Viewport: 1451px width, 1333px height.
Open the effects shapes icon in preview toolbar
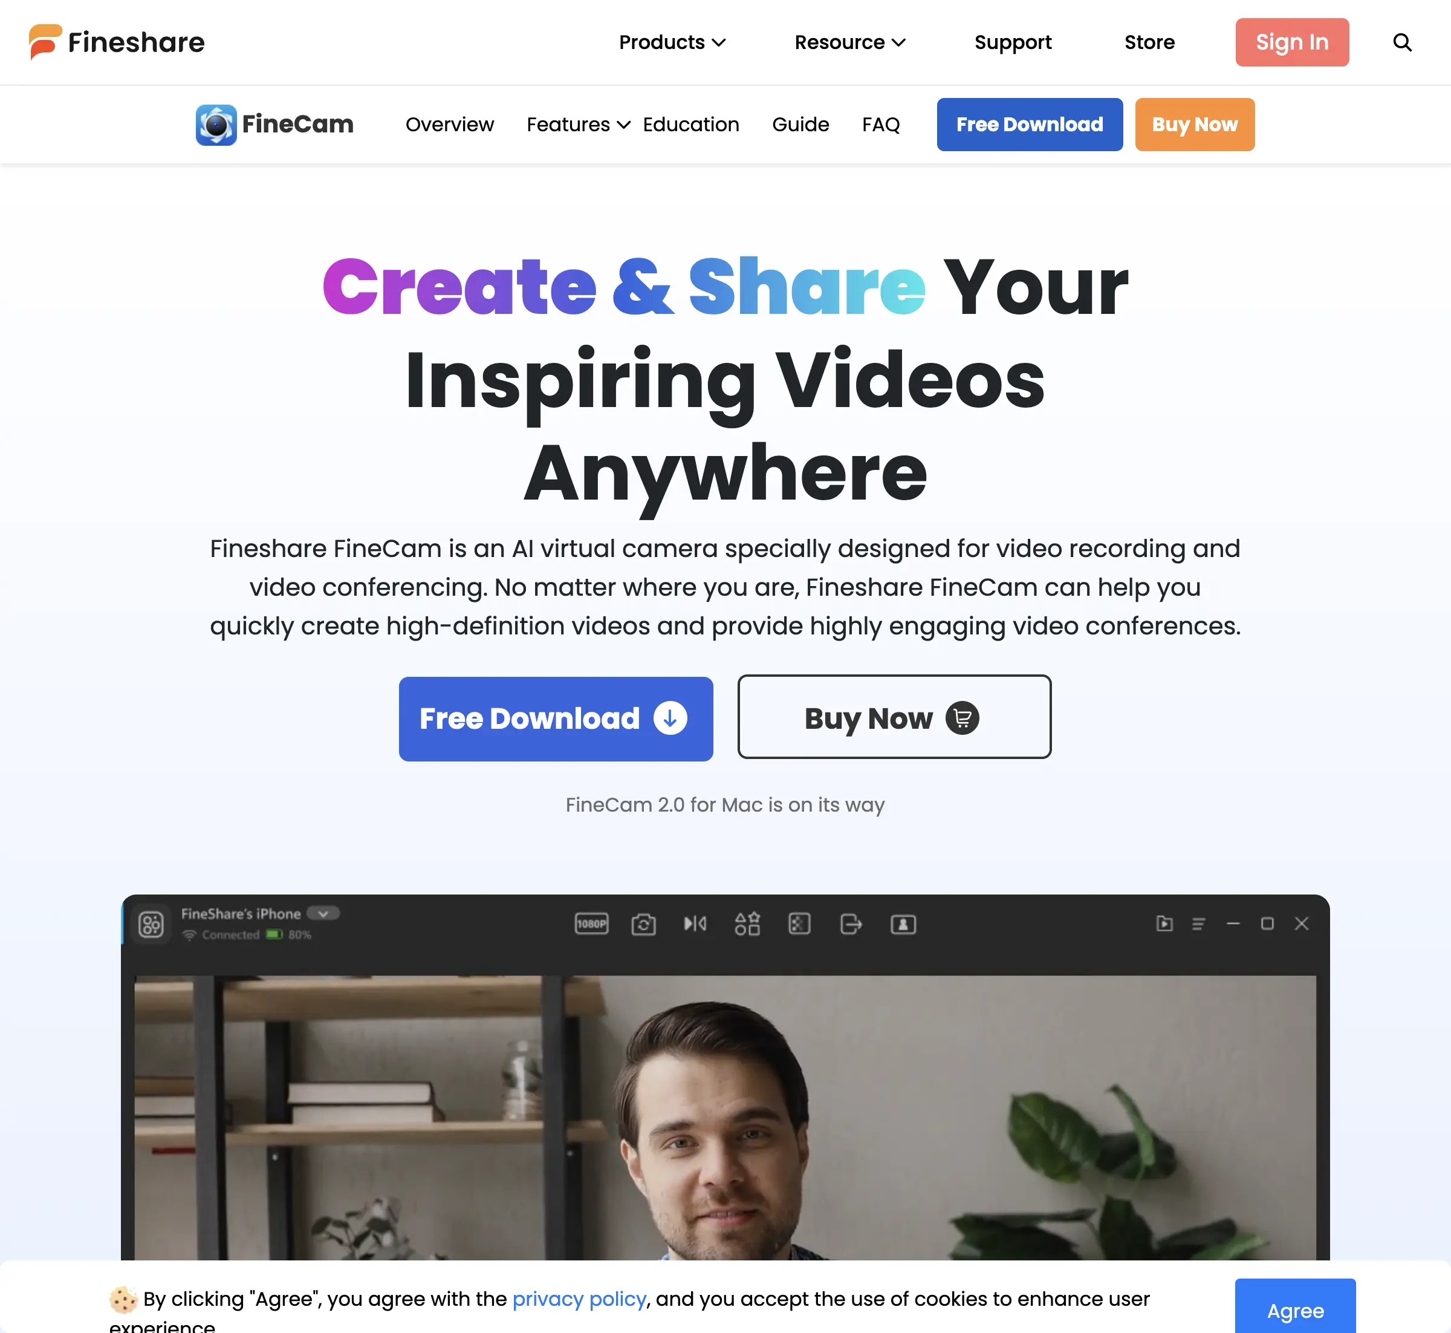pos(747,924)
